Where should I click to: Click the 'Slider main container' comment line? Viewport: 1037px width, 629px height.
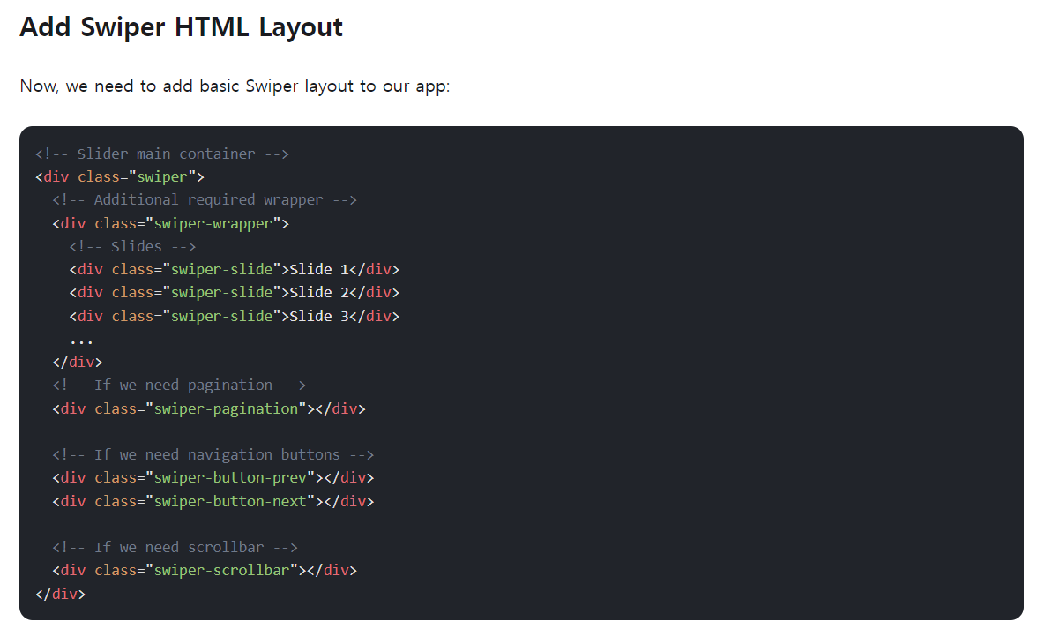click(x=162, y=154)
